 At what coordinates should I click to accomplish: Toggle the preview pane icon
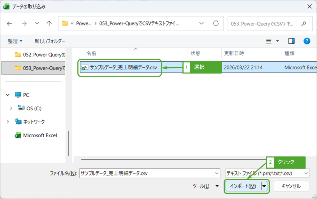click(x=291, y=41)
